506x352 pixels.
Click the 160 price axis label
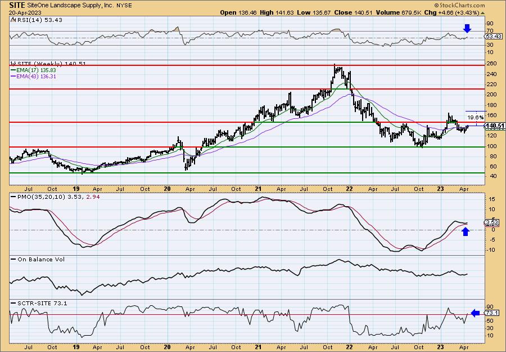(x=492, y=115)
